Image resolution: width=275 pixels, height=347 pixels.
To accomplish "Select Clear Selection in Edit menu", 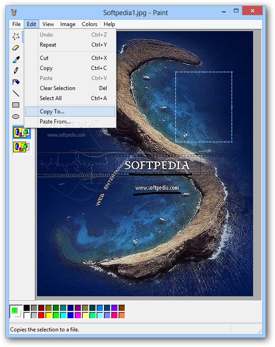I will pyautogui.click(x=70, y=88).
